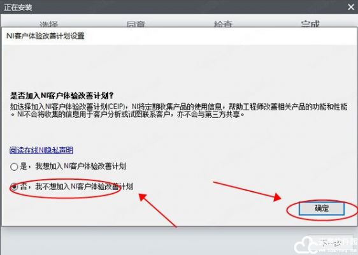This screenshot has height=255, width=358.
Task: Choose label 是，我想加入NI客户体验改善计划
Action: pyautogui.click(x=73, y=166)
